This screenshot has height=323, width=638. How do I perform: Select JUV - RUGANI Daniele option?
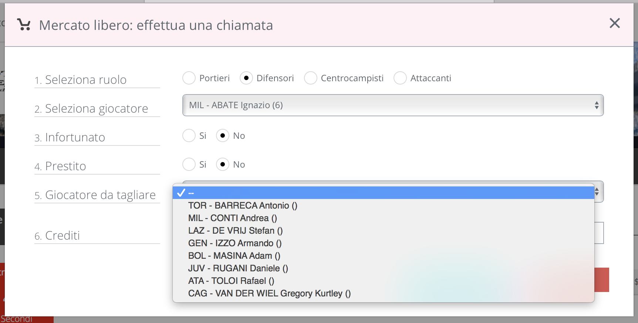(x=238, y=268)
